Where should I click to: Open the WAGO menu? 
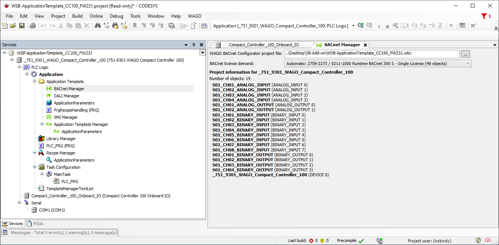coord(195,16)
